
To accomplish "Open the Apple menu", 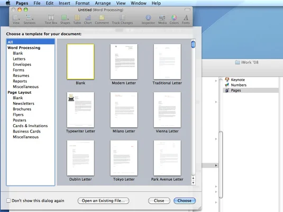I will click(8, 3).
